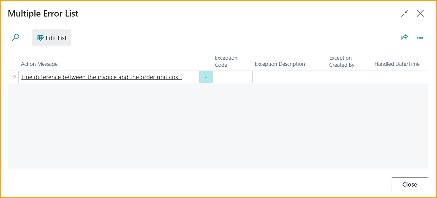The image size is (437, 198).
Task: Open the Handled Date/Time column header menu
Action: [397, 64]
